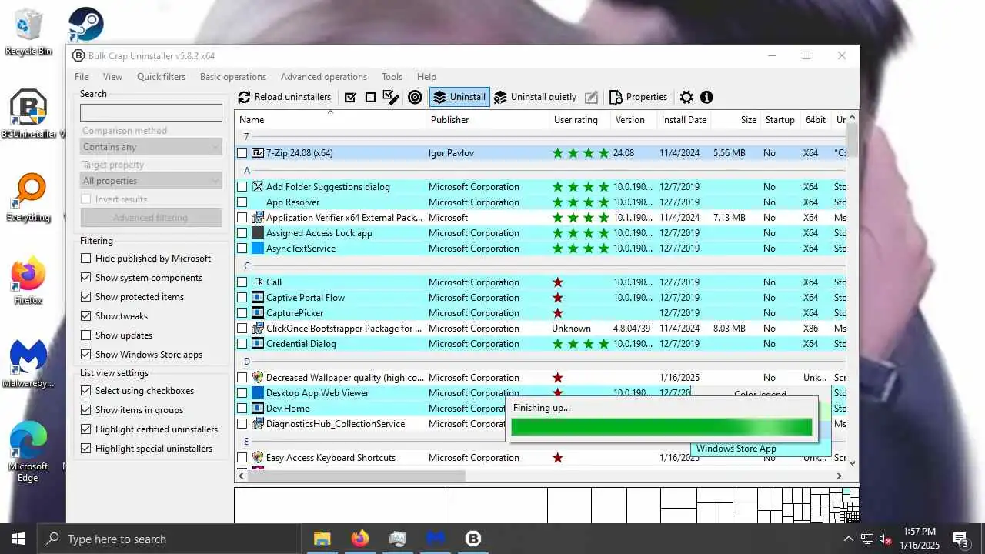Click the Firefox icon in the taskbar
The image size is (985, 554).
click(x=359, y=539)
